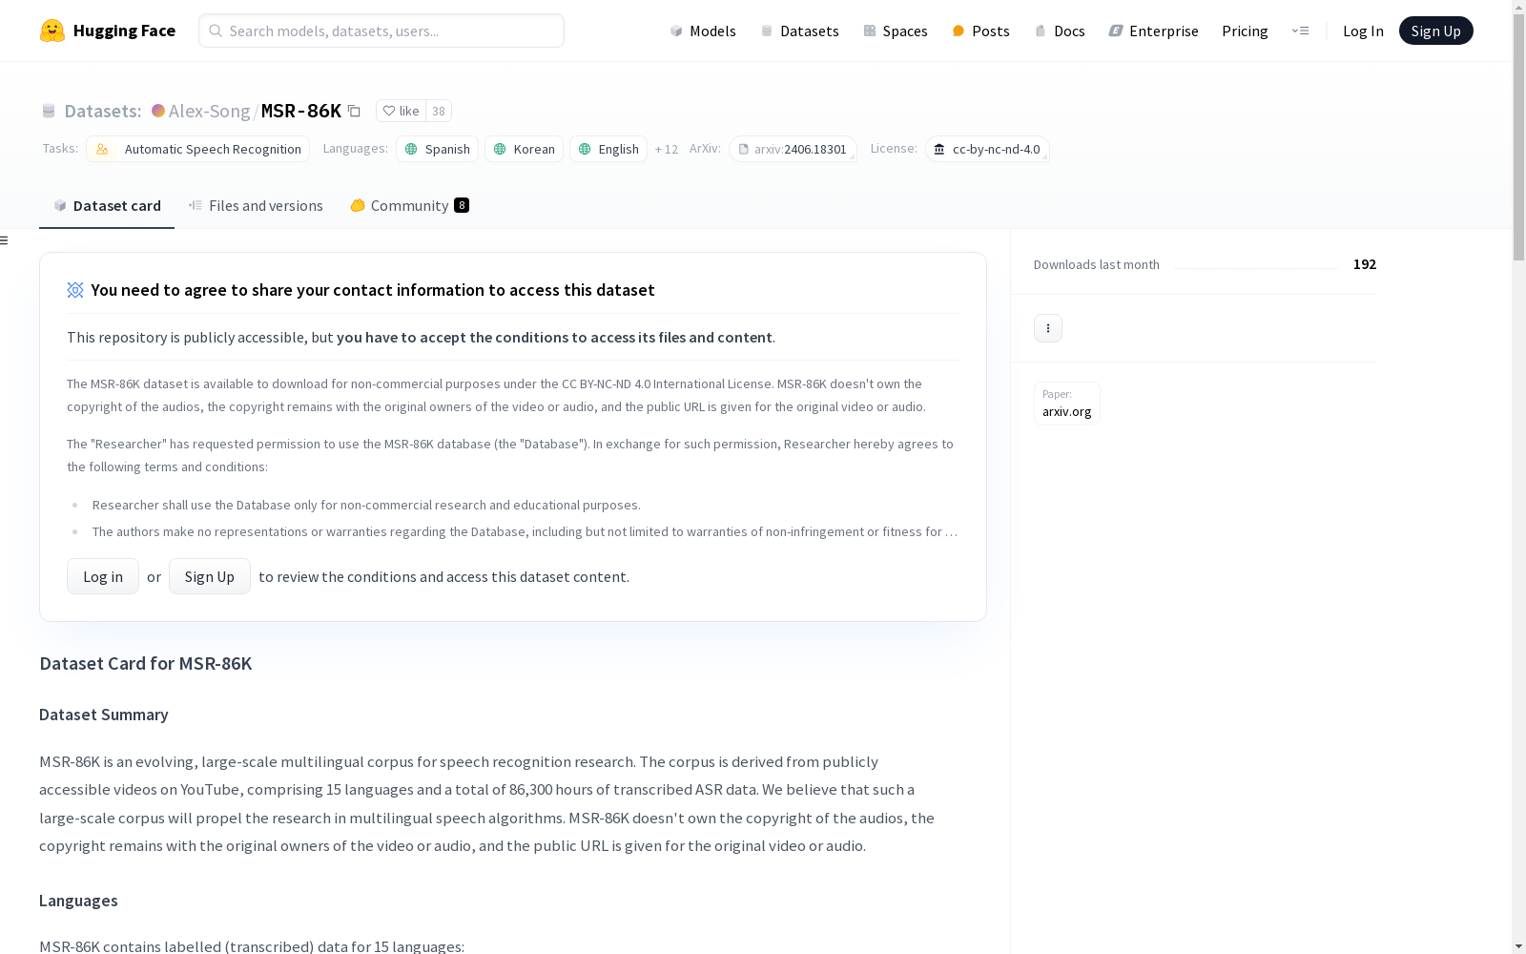This screenshot has height=954, width=1526.
Task: Open the arxiv.org paper link
Action: point(1066,404)
